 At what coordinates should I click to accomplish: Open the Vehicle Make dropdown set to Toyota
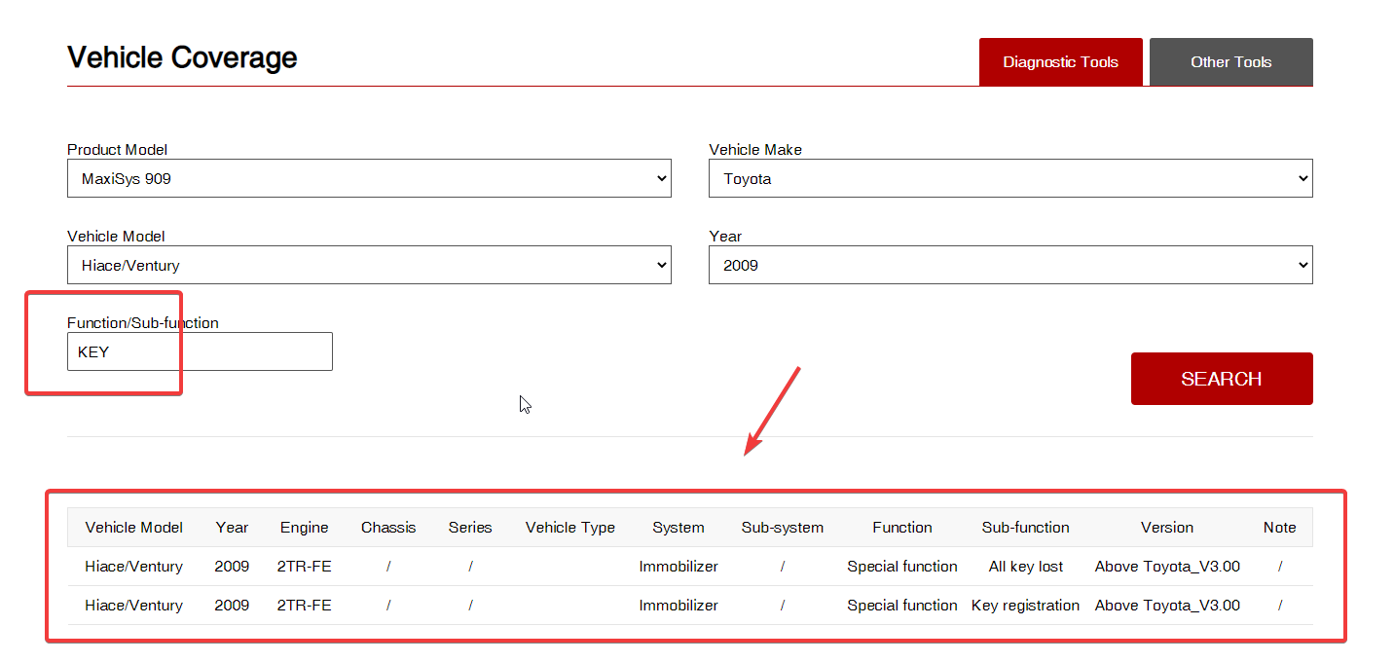1009,179
